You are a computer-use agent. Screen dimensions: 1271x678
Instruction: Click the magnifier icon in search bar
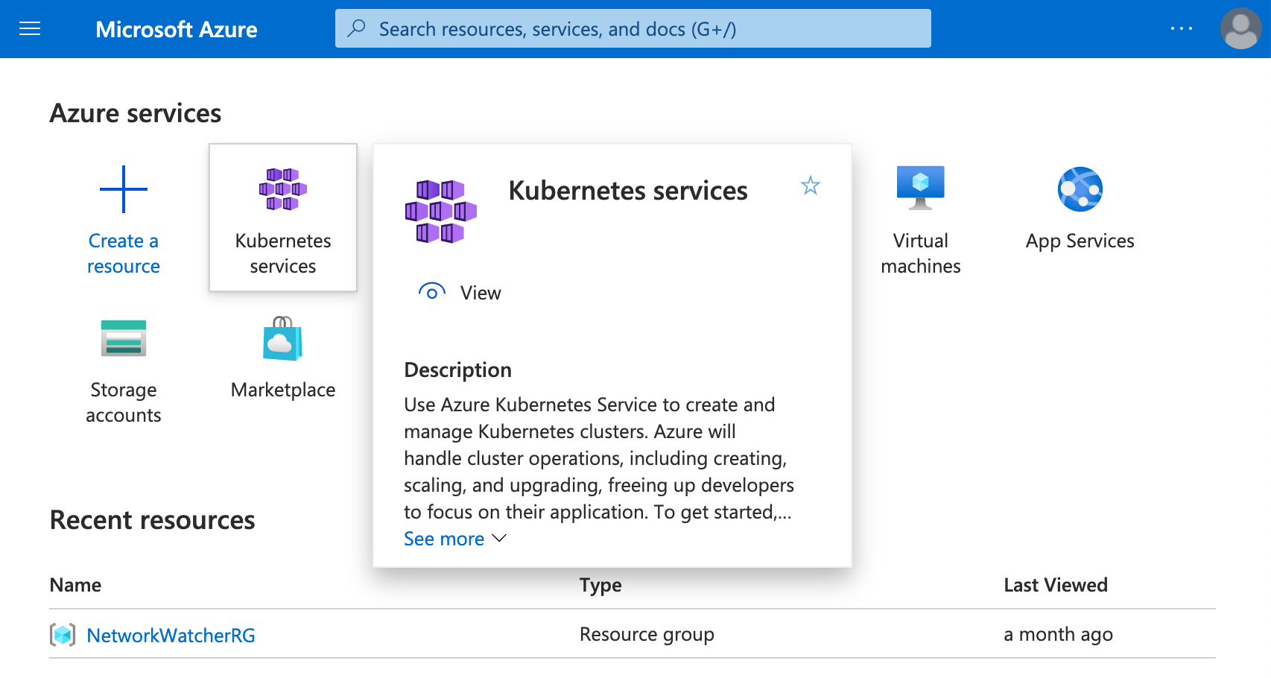pyautogui.click(x=357, y=28)
